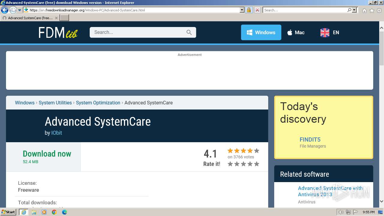Open Microsoft Edge from the taskbar
Image resolution: width=384 pixels, height=216 pixels.
click(64, 212)
